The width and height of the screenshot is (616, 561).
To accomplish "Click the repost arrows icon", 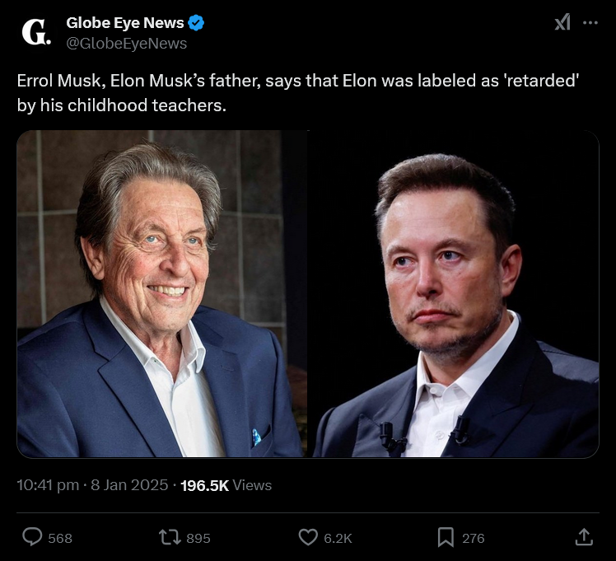I will coord(170,537).
